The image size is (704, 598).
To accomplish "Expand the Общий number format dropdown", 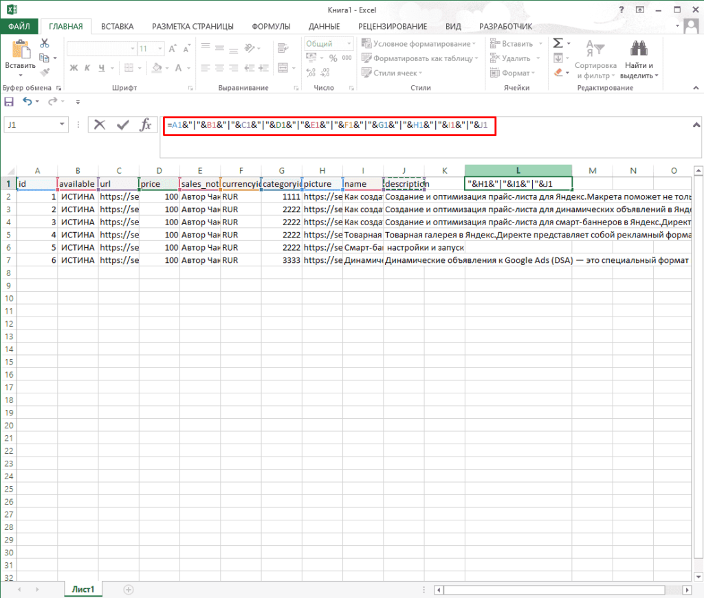I will point(349,44).
